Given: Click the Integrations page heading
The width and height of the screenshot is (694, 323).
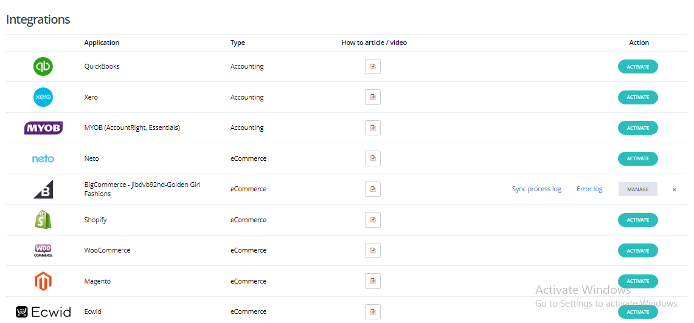Looking at the screenshot, I should (38, 19).
